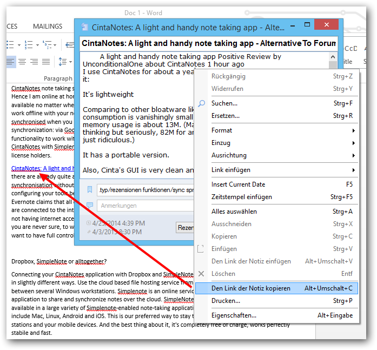Click Kopieren in context menu
This screenshot has width=377, height=350.
(276, 236)
